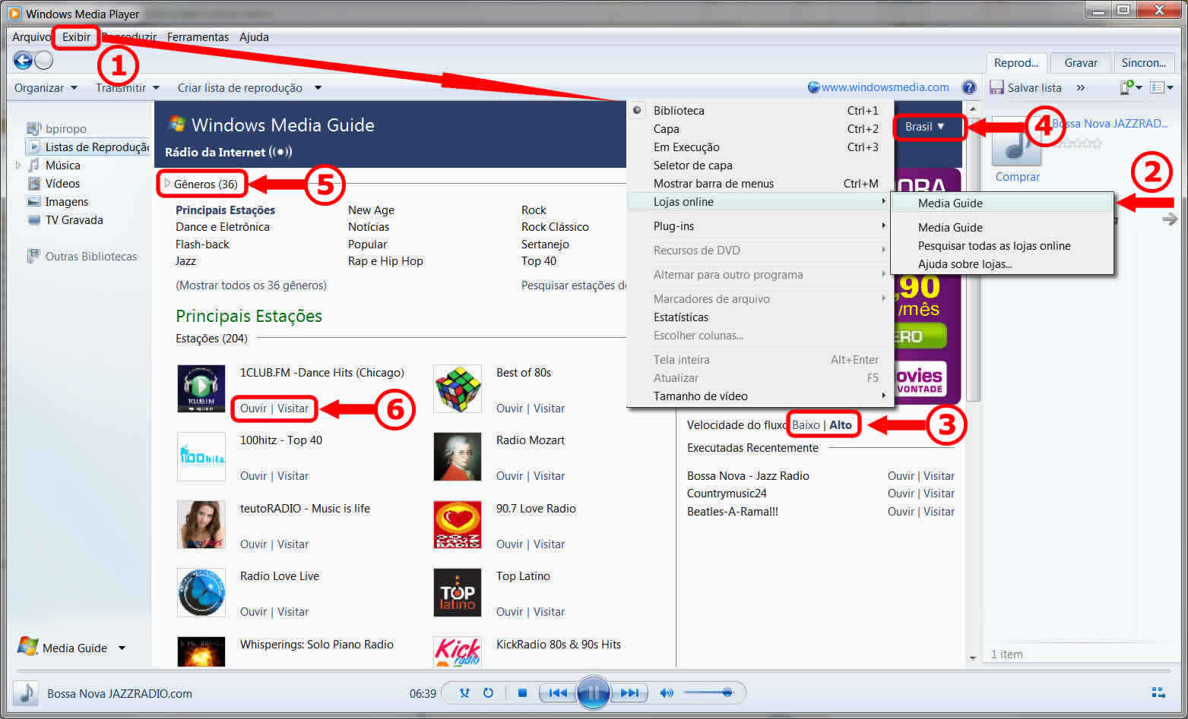Click Mostrar todos os 36 gêneros

pos(251,285)
